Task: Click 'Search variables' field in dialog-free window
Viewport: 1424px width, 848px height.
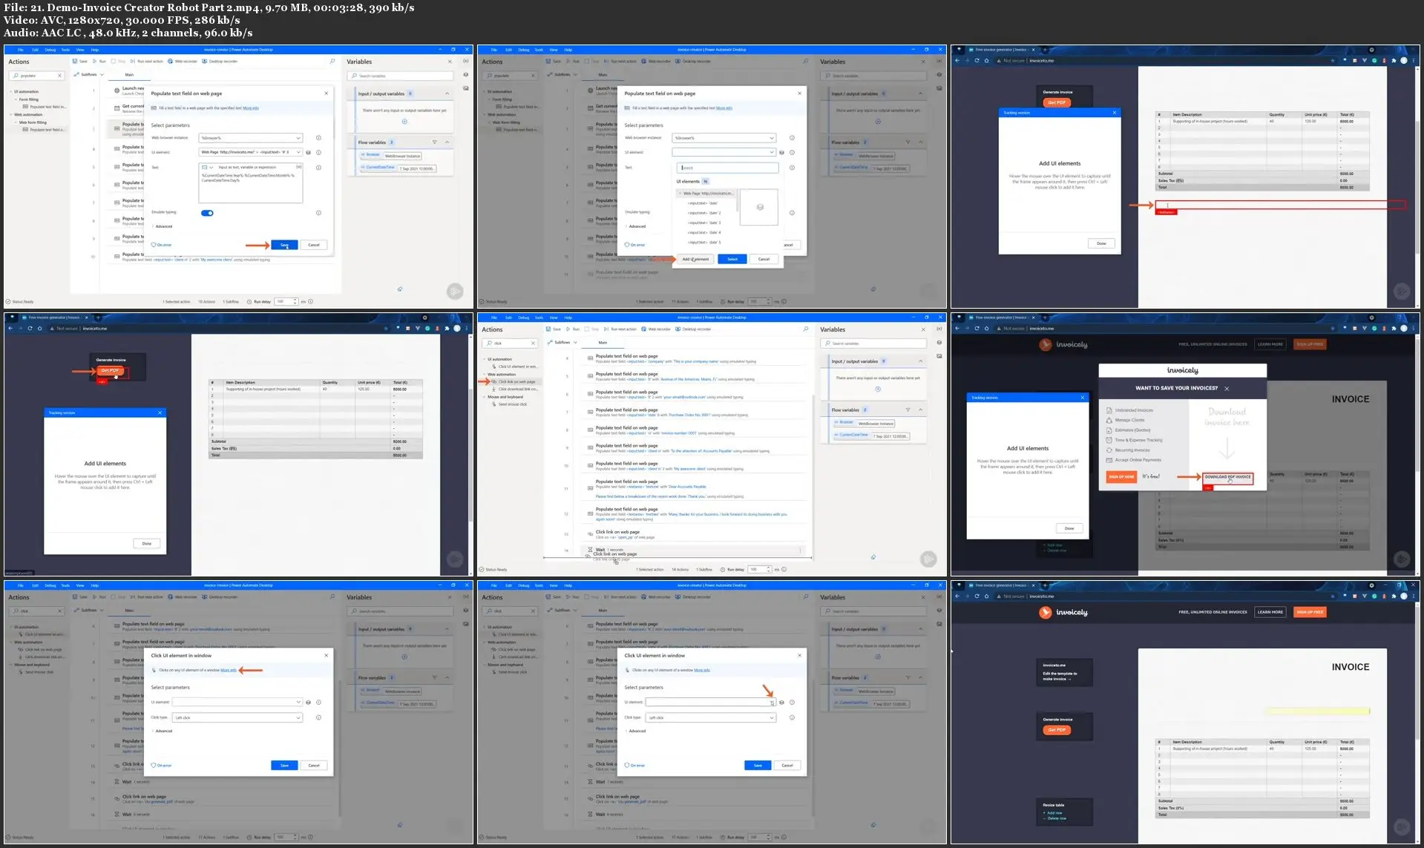Action: coord(873,344)
